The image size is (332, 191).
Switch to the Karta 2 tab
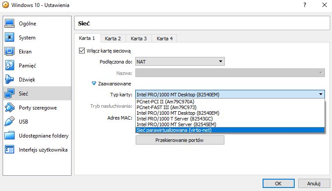point(113,39)
